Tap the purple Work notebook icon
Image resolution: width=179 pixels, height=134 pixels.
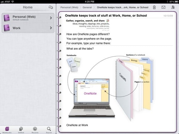click(x=7, y=28)
